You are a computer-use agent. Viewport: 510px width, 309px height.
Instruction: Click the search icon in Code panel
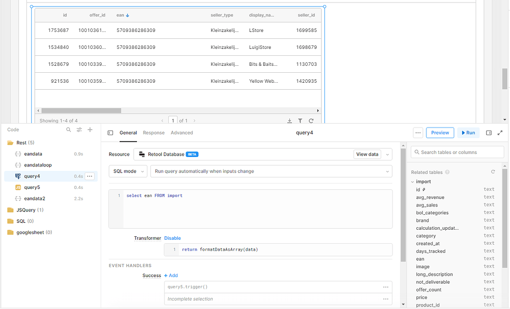coord(69,130)
